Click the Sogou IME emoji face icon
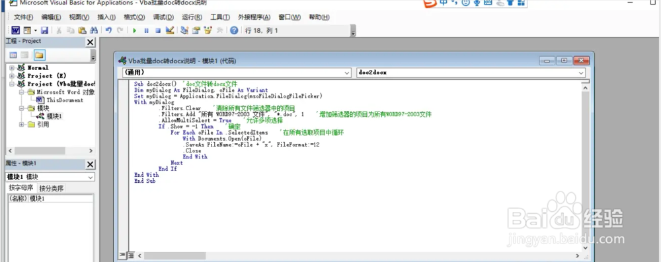661x262 pixels. [466, 3]
